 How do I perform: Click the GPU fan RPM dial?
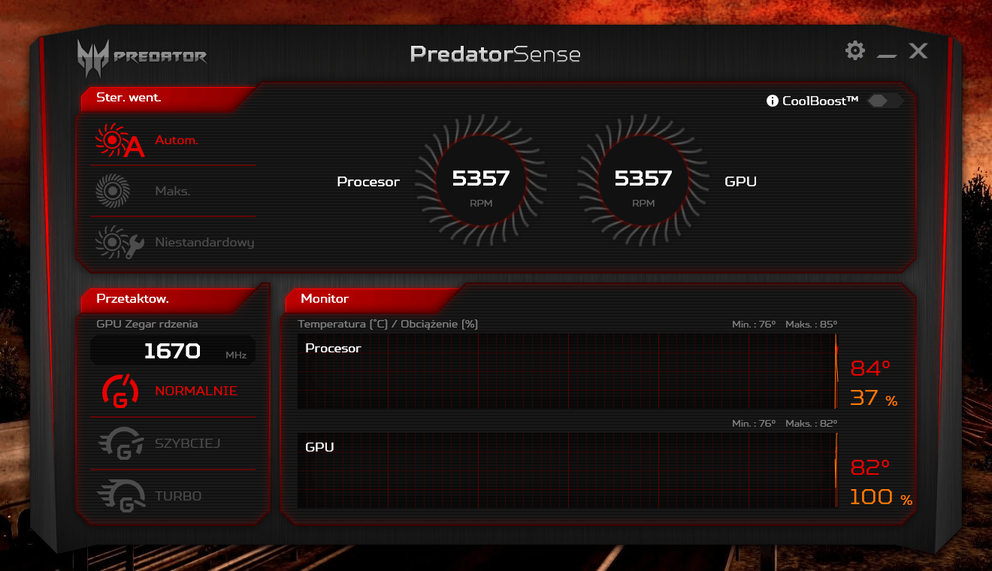[643, 180]
